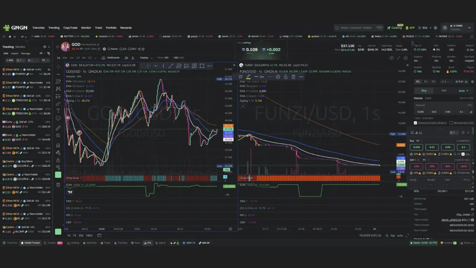
Task: Toggle log scale on the chart
Action: 393,236
